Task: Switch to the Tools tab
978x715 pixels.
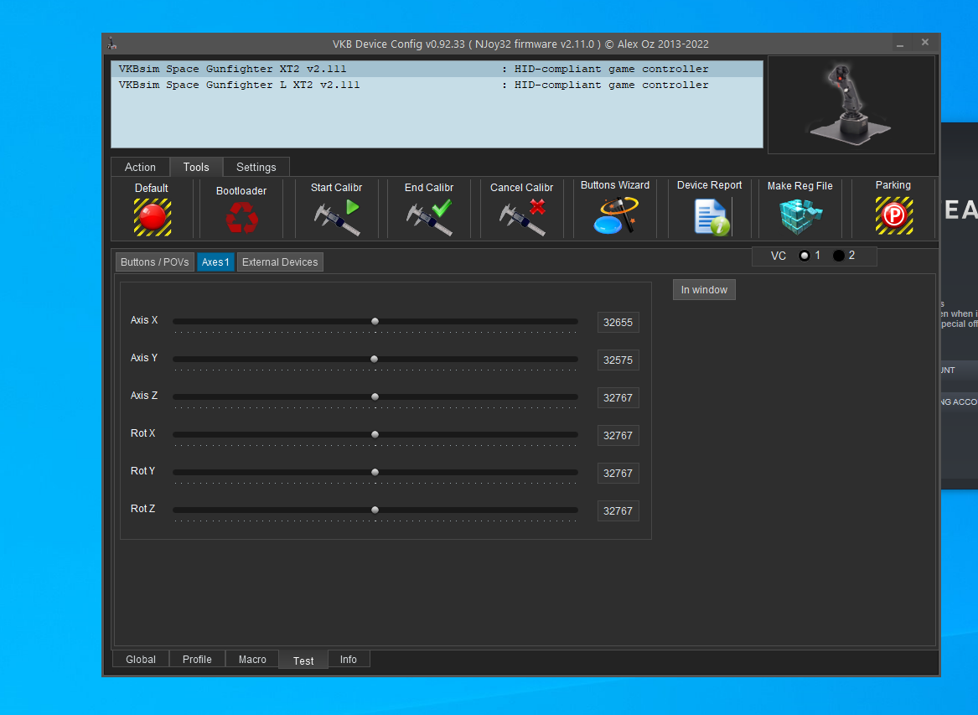Action: point(196,167)
